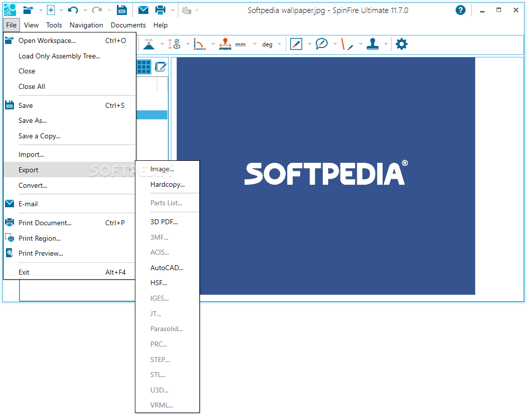The height and width of the screenshot is (416, 527).
Task: Select HSF... export option
Action: 167,283
